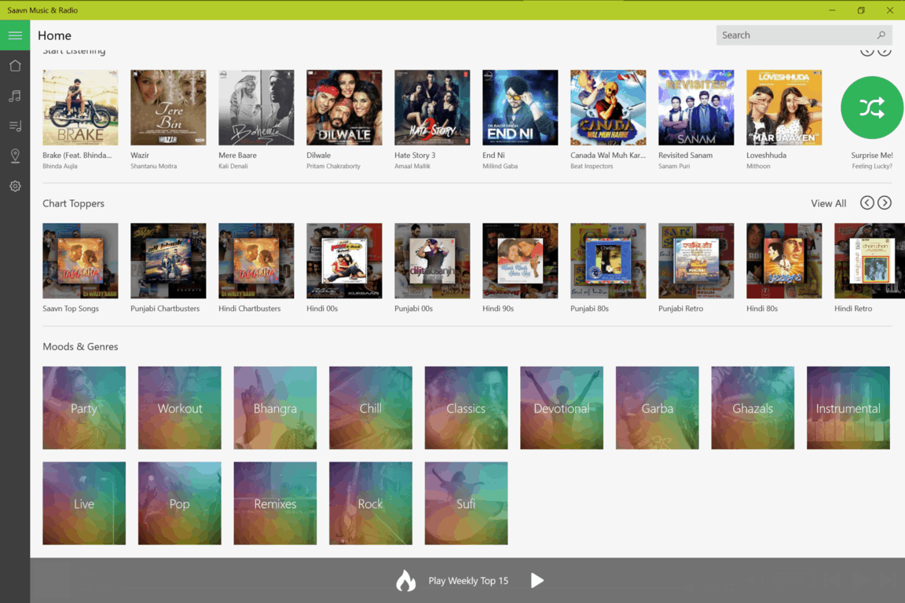Viewport: 905px width, 603px height.
Task: Select the Devotional genre tile
Action: (x=562, y=408)
